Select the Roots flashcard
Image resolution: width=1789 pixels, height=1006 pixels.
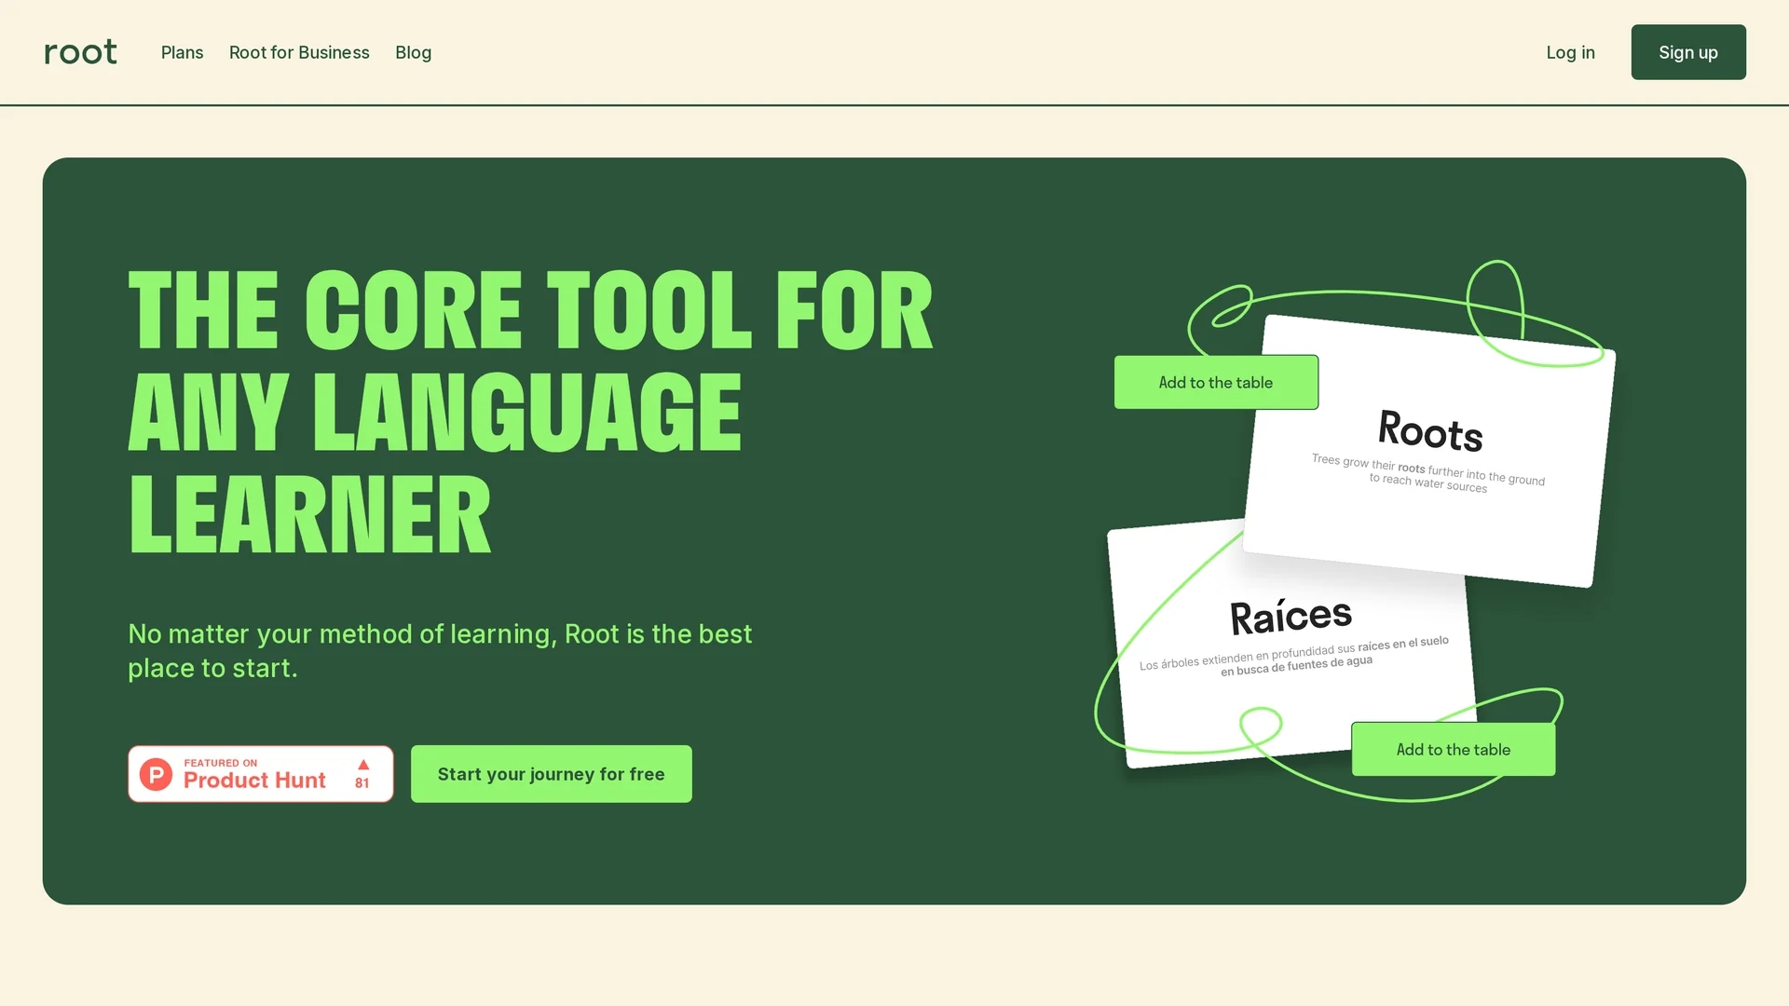(1428, 452)
